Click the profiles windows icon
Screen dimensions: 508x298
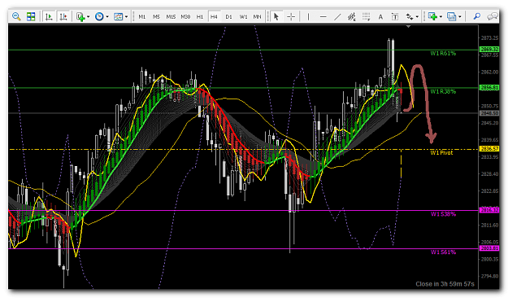point(451,16)
